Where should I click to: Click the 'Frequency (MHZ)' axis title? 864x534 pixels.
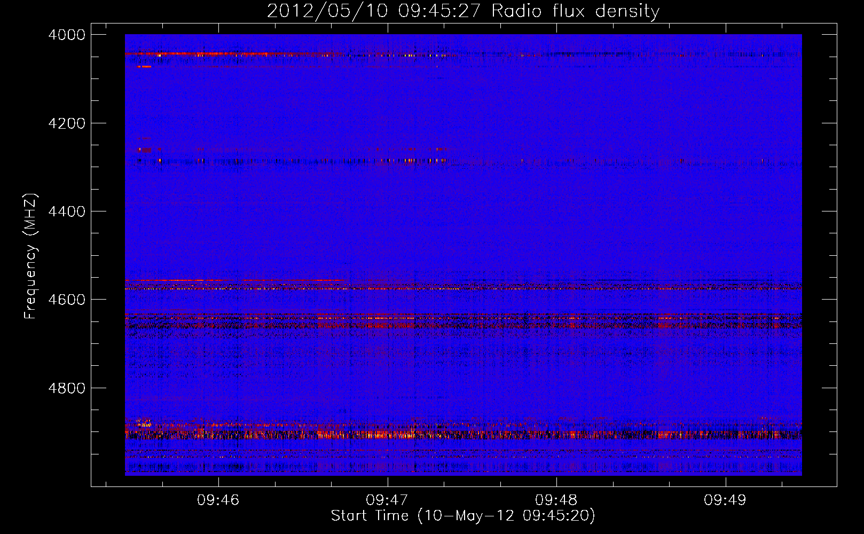(31, 256)
